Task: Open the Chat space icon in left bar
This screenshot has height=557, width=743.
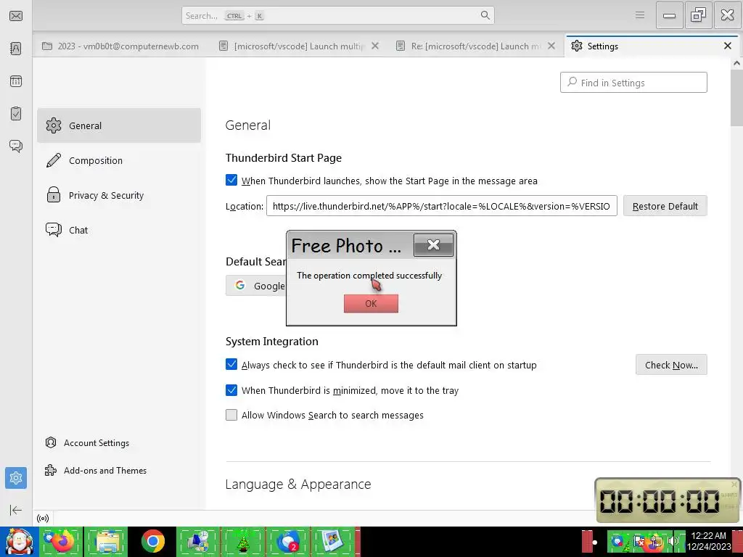Action: [16, 146]
